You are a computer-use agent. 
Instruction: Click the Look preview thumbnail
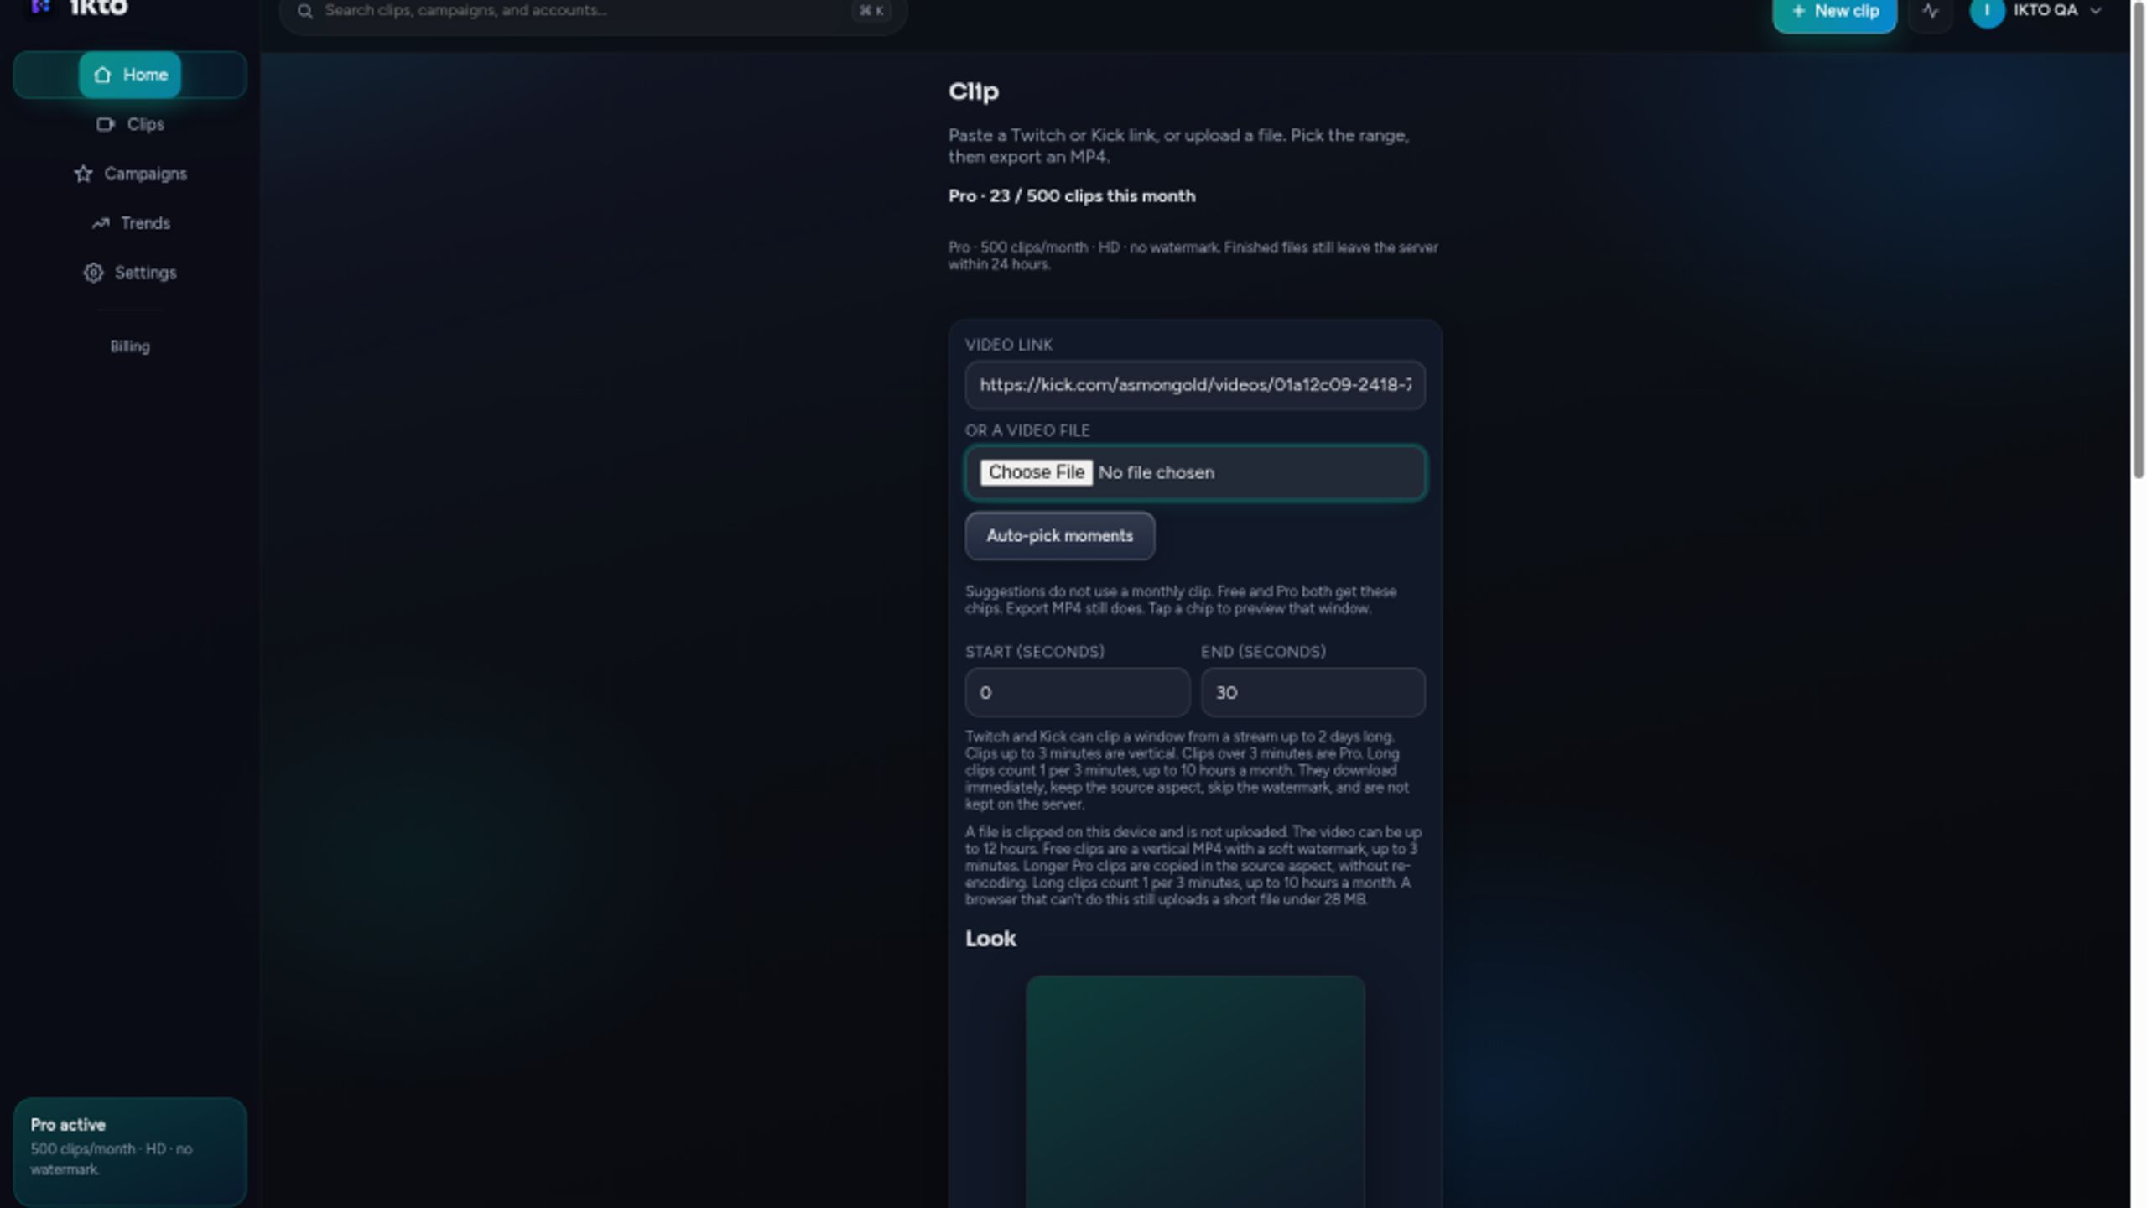pyautogui.click(x=1195, y=1091)
